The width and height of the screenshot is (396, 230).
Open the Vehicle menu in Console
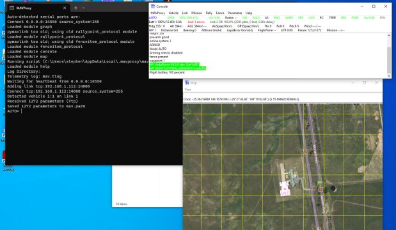pos(173,13)
